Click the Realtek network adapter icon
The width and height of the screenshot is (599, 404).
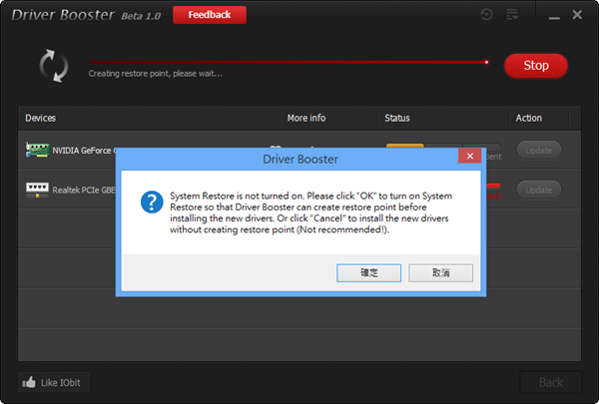(37, 190)
